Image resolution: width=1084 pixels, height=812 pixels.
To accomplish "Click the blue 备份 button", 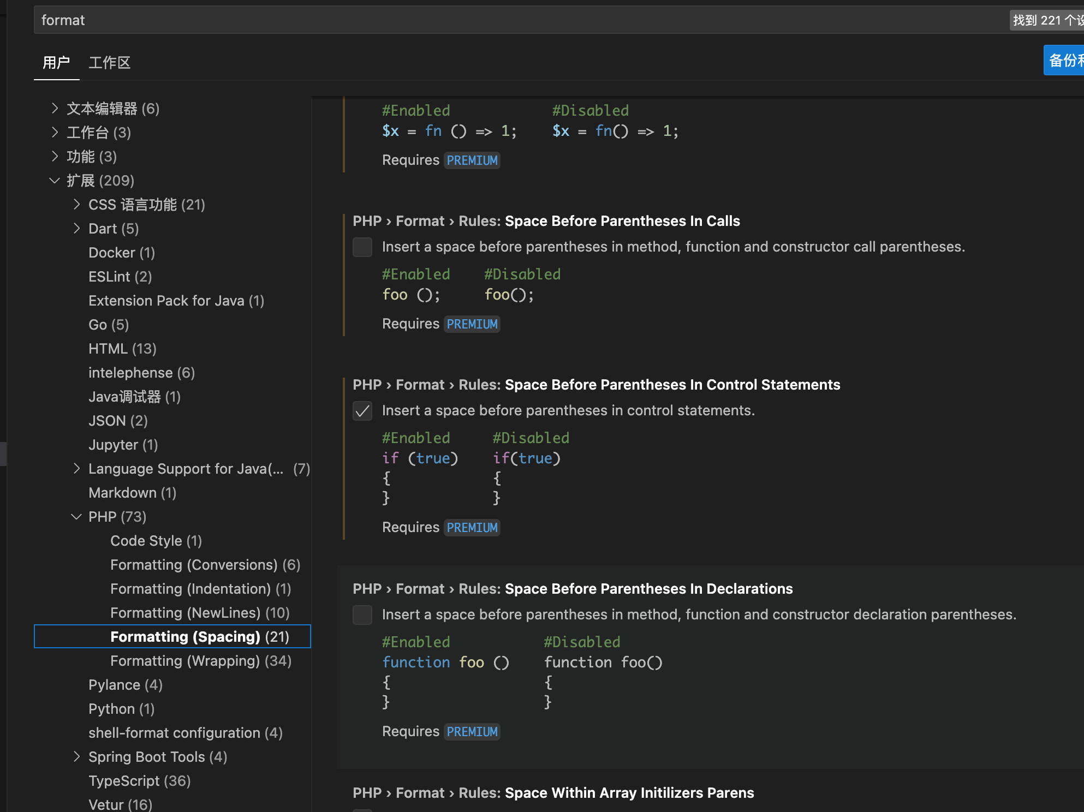I will point(1064,61).
